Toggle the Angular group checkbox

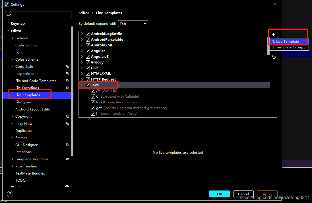pyautogui.click(x=88, y=51)
